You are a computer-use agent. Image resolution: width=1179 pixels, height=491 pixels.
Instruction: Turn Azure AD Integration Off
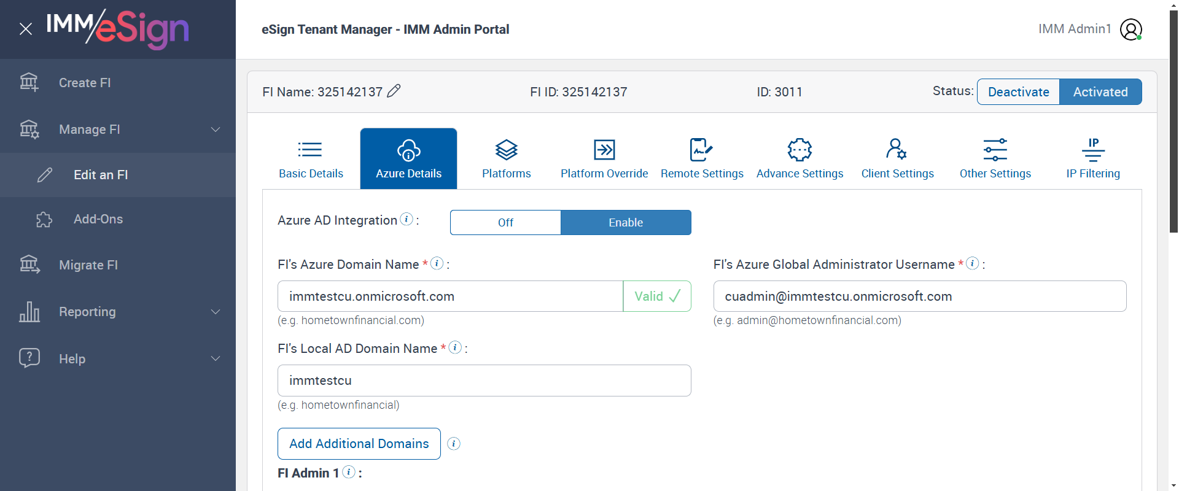click(505, 222)
